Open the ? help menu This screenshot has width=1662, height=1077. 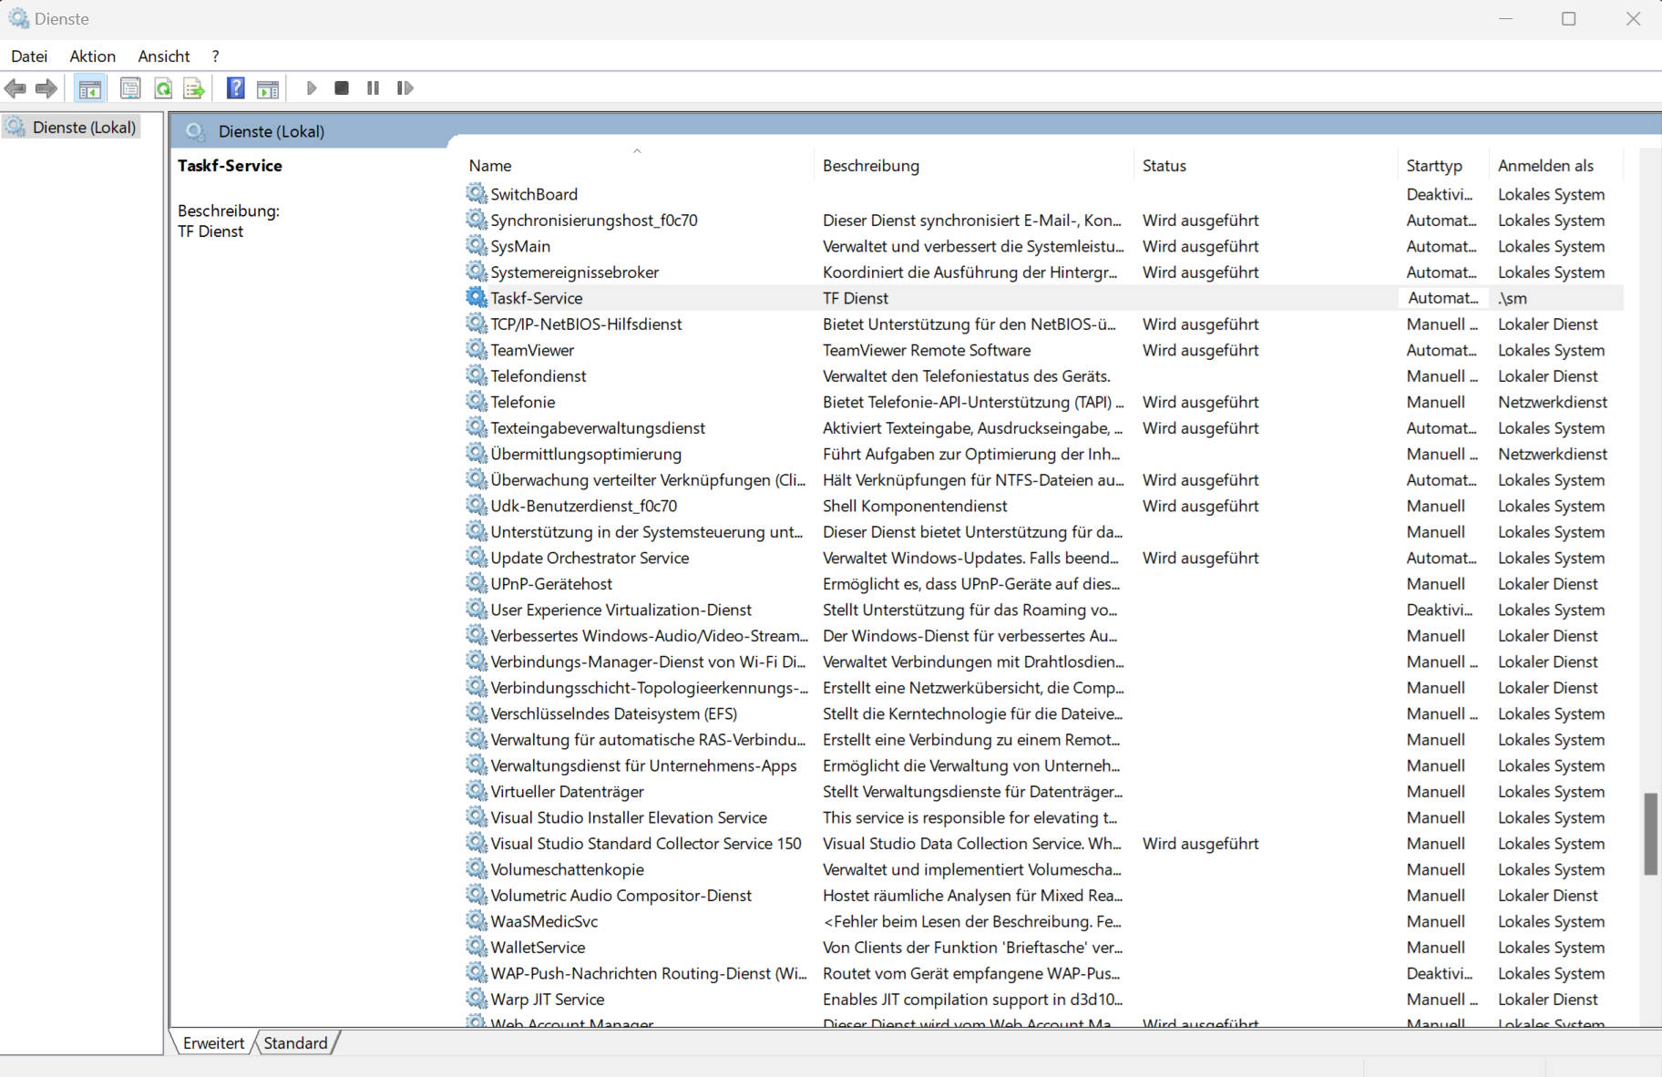pyautogui.click(x=216, y=56)
